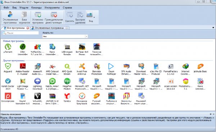This screenshot has height=132, width=216.
Task: Select the Benvista PhotoZoom icon
Action: pyautogui.click(x=97, y=67)
